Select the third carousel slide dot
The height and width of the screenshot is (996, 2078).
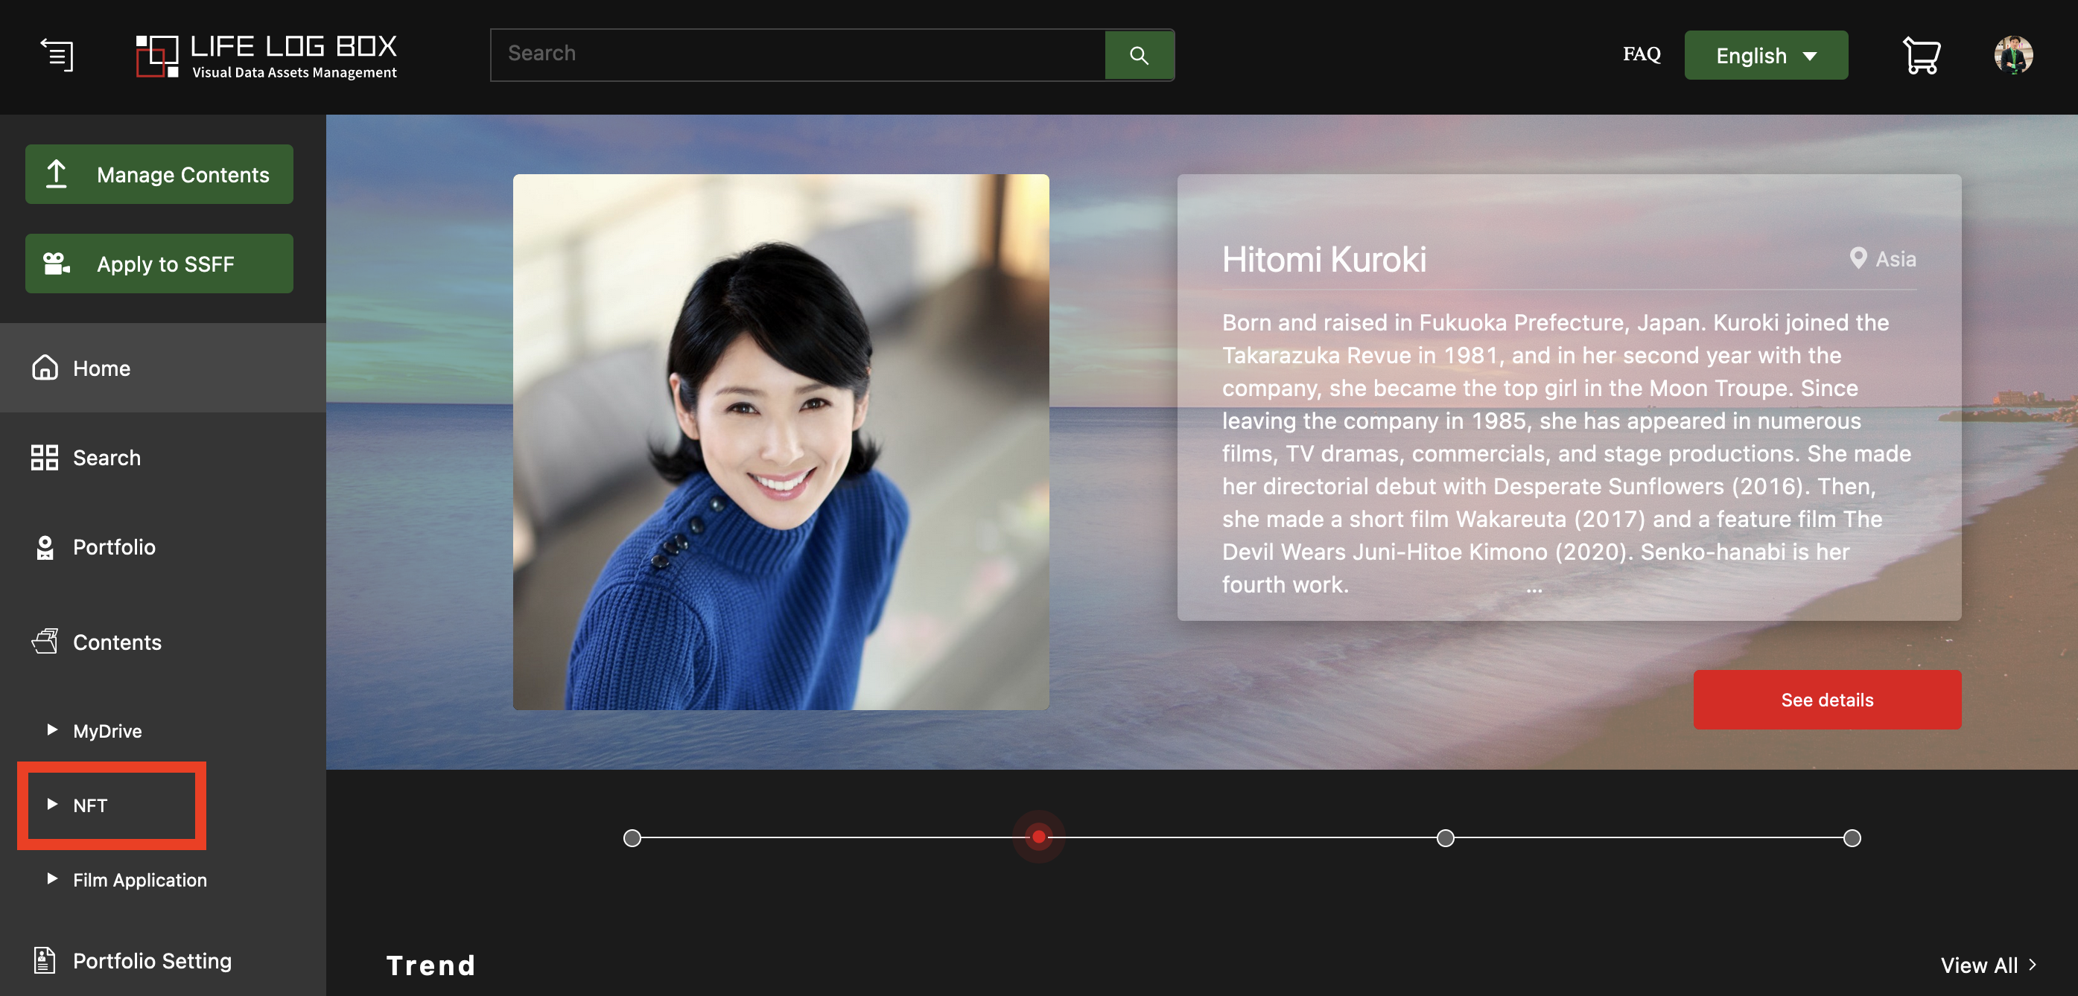(x=1446, y=838)
